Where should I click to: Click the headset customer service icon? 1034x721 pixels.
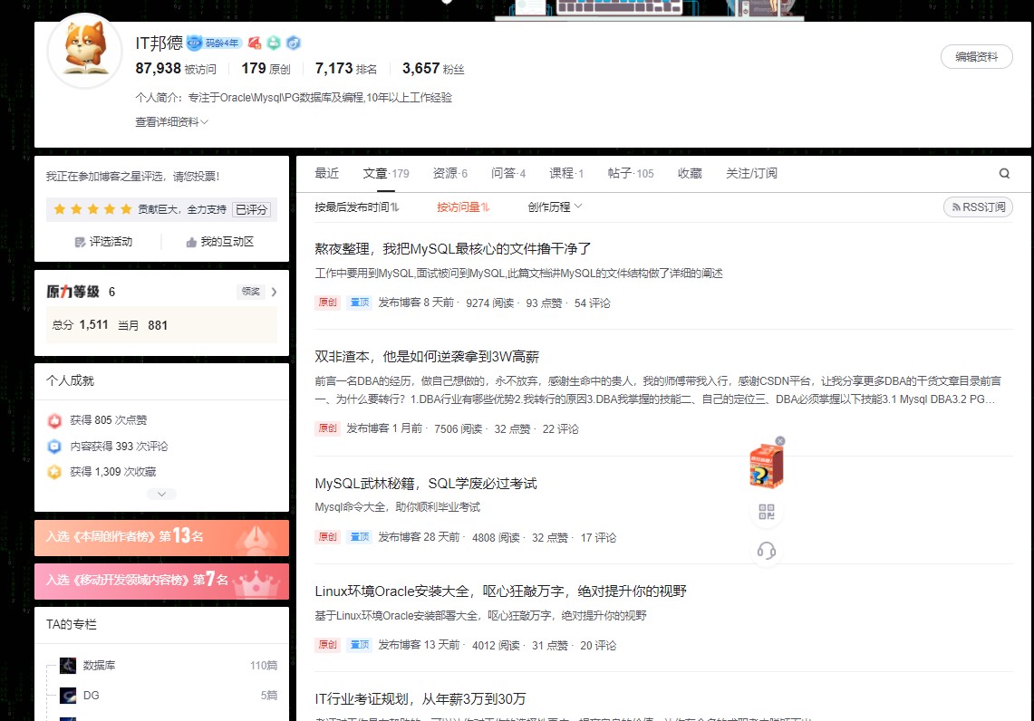pyautogui.click(x=767, y=551)
